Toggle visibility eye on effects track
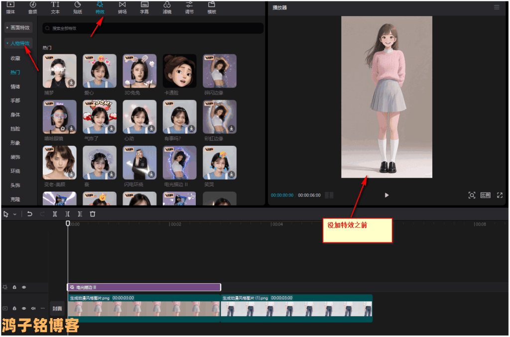 tap(24, 287)
